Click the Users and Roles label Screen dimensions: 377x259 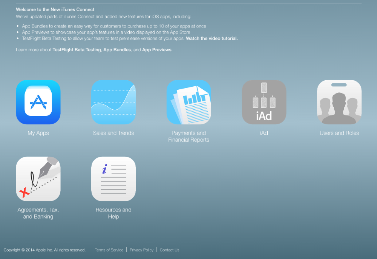pyautogui.click(x=339, y=133)
